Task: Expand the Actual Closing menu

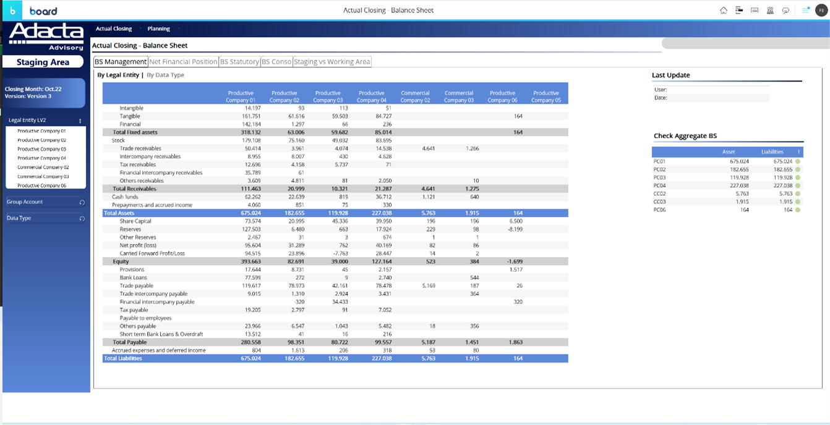Action: 114,29
